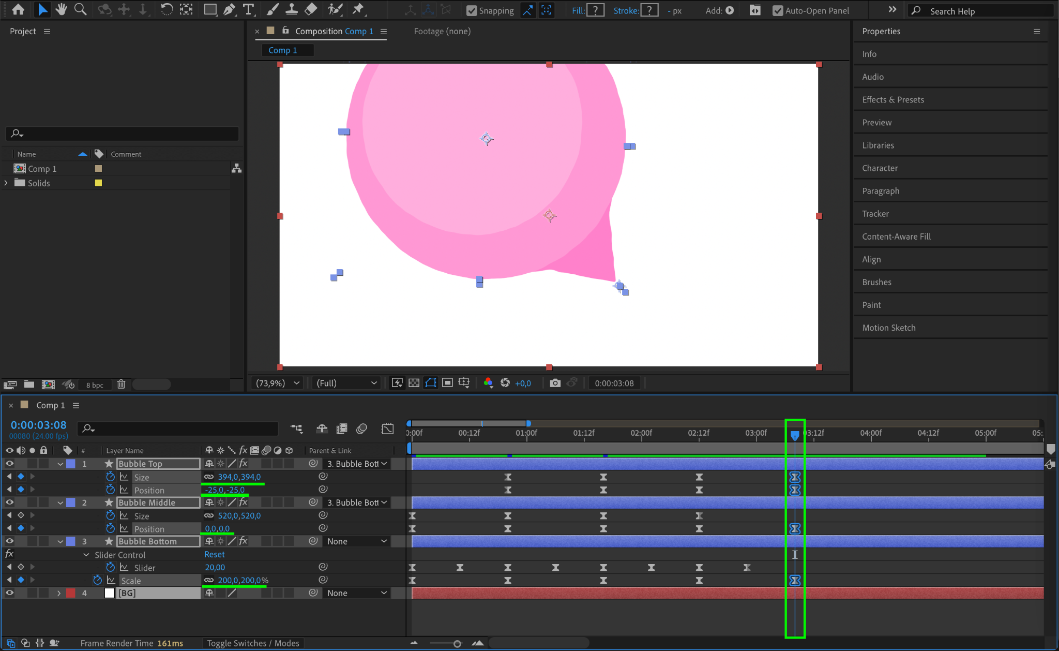
Task: Select the Puppet Pin tool
Action: point(358,9)
